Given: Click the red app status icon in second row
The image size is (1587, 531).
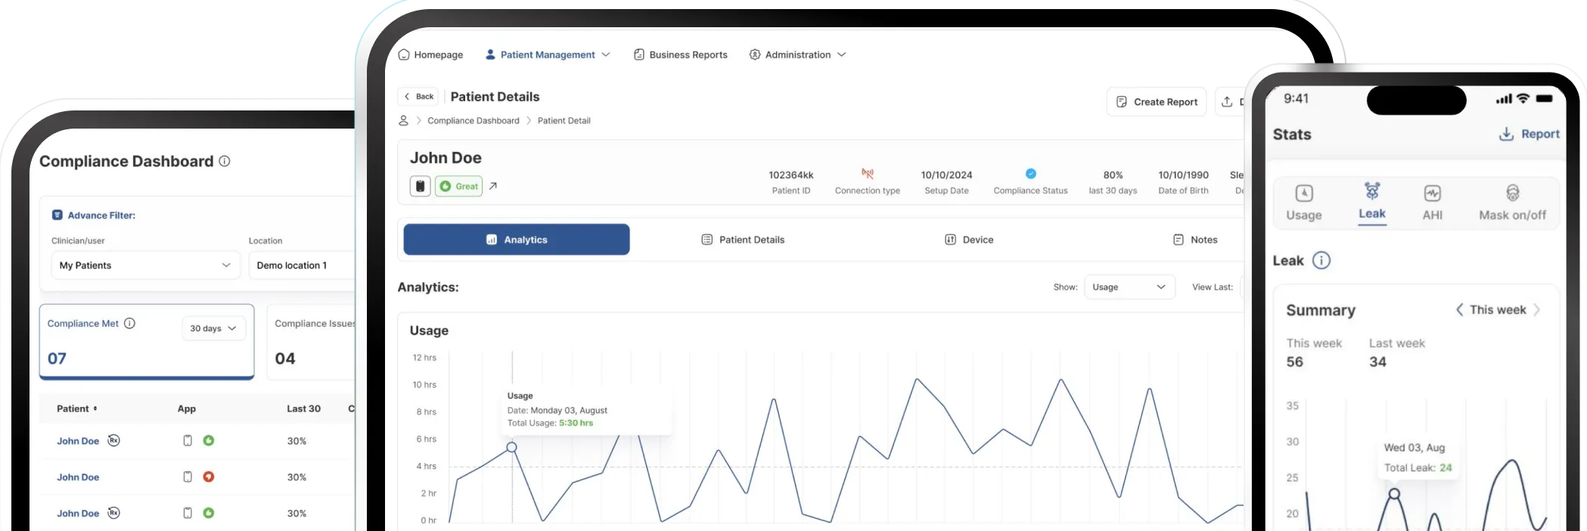Looking at the screenshot, I should point(209,477).
